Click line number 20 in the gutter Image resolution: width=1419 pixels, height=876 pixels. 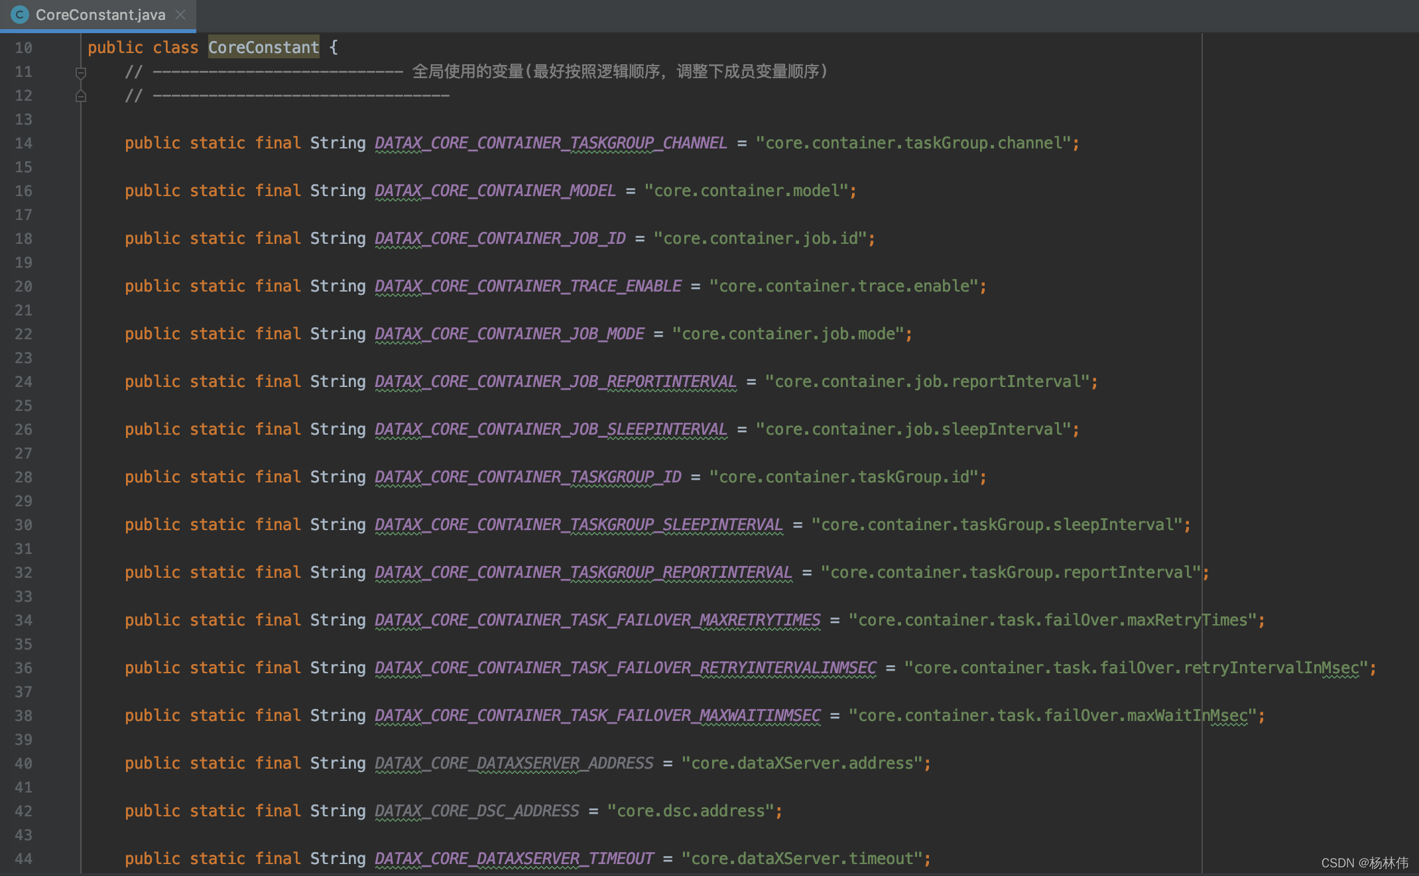click(23, 286)
